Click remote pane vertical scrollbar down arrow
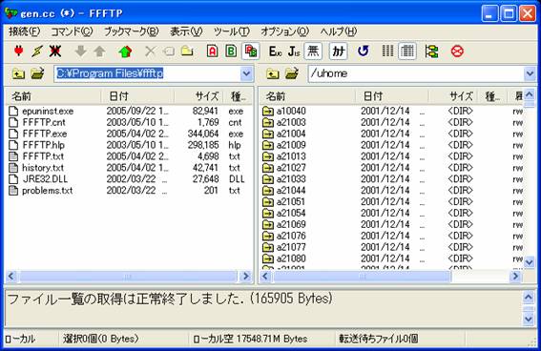541x351 pixels. [530, 262]
